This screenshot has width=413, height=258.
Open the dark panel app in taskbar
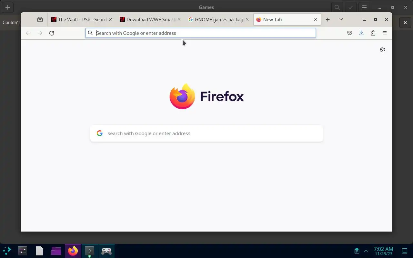click(x=23, y=251)
